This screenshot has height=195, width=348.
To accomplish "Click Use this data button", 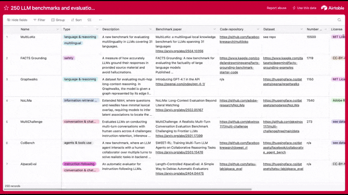I will click(x=304, y=8).
